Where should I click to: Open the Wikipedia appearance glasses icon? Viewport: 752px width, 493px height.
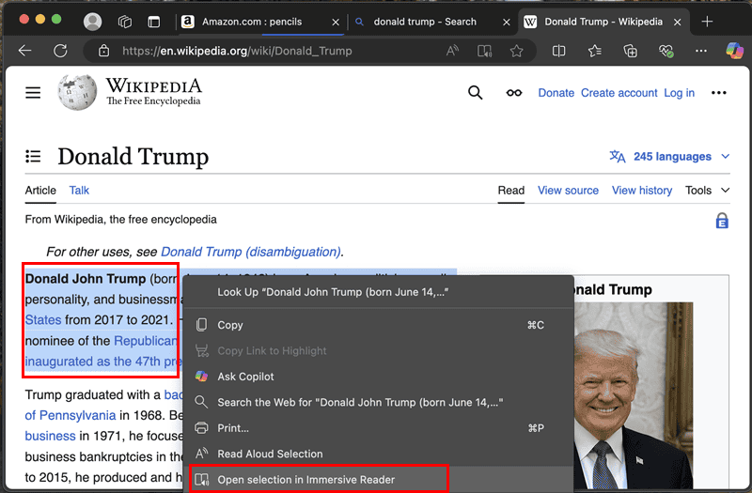coord(514,92)
